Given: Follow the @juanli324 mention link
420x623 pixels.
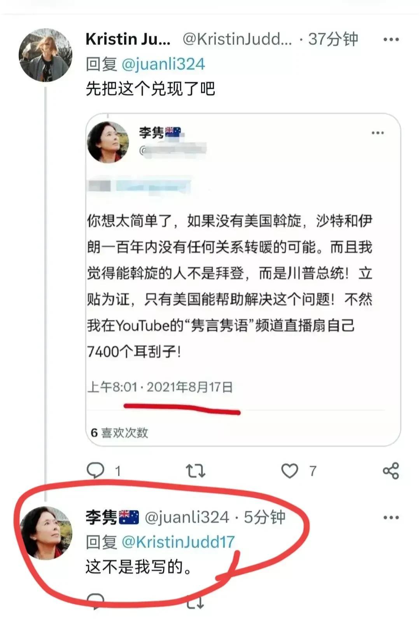Looking at the screenshot, I should click(x=163, y=64).
